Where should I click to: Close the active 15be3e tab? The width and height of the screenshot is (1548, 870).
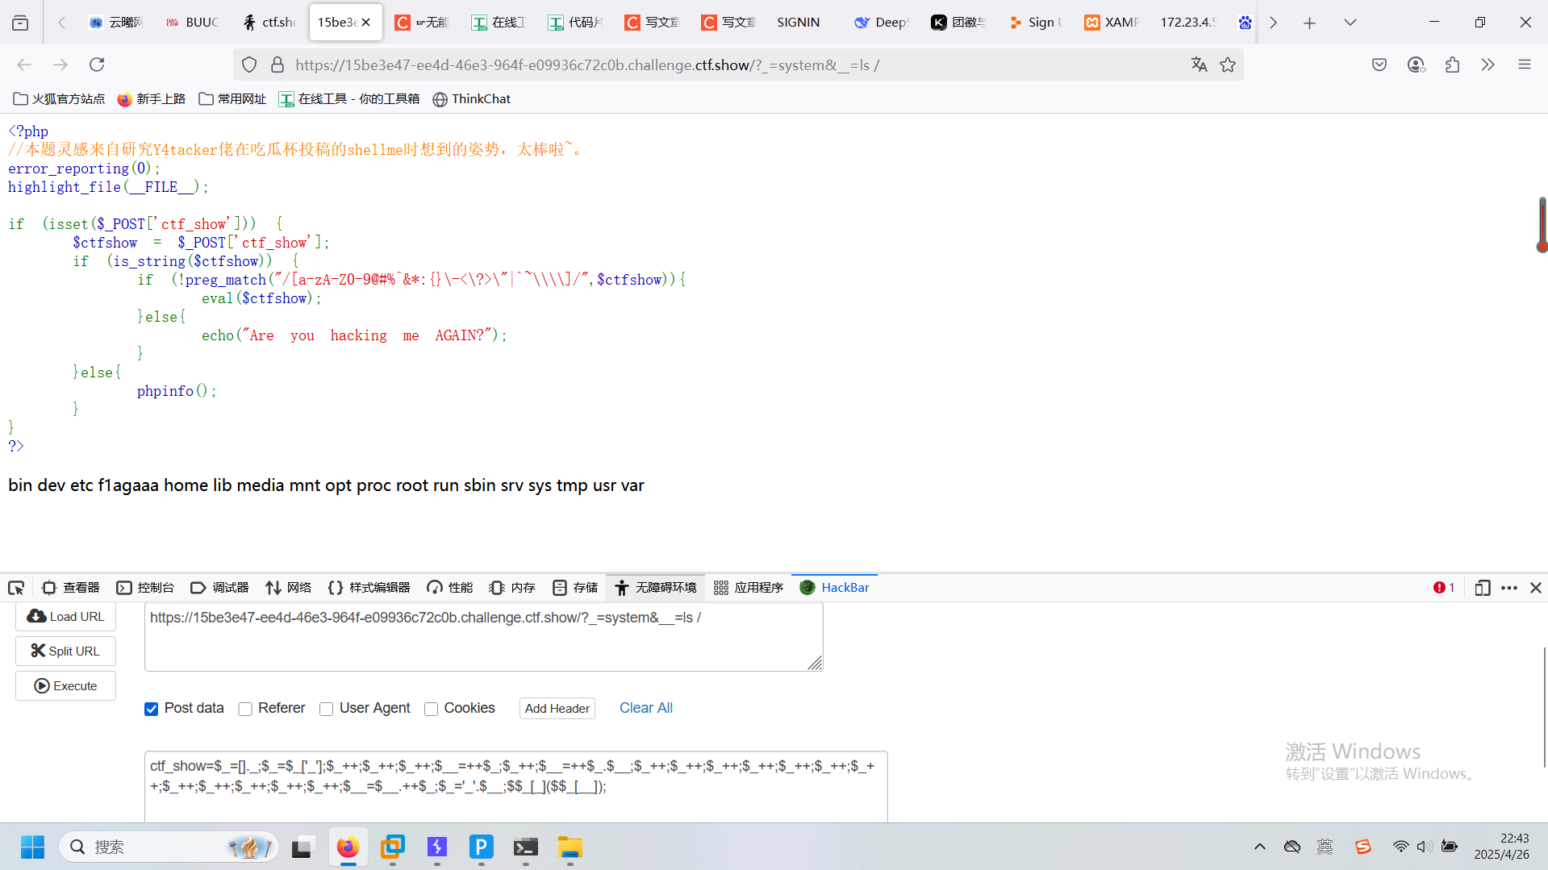click(366, 23)
